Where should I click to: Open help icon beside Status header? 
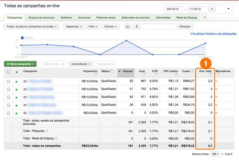(112, 71)
